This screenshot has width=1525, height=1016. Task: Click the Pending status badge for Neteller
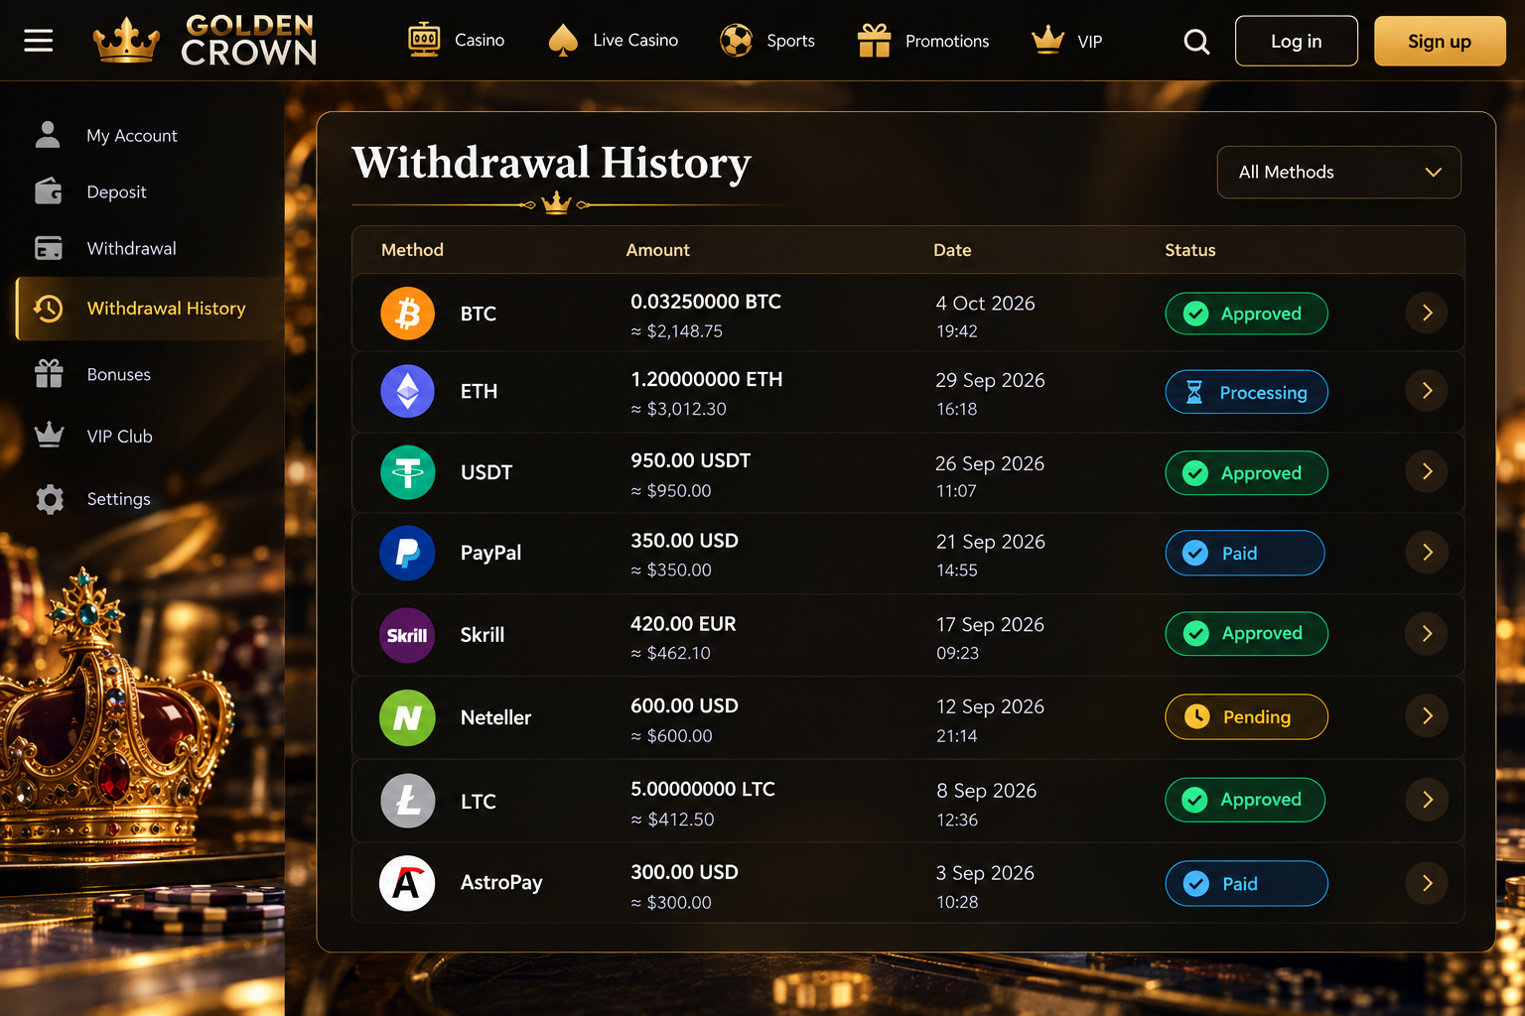click(x=1246, y=716)
